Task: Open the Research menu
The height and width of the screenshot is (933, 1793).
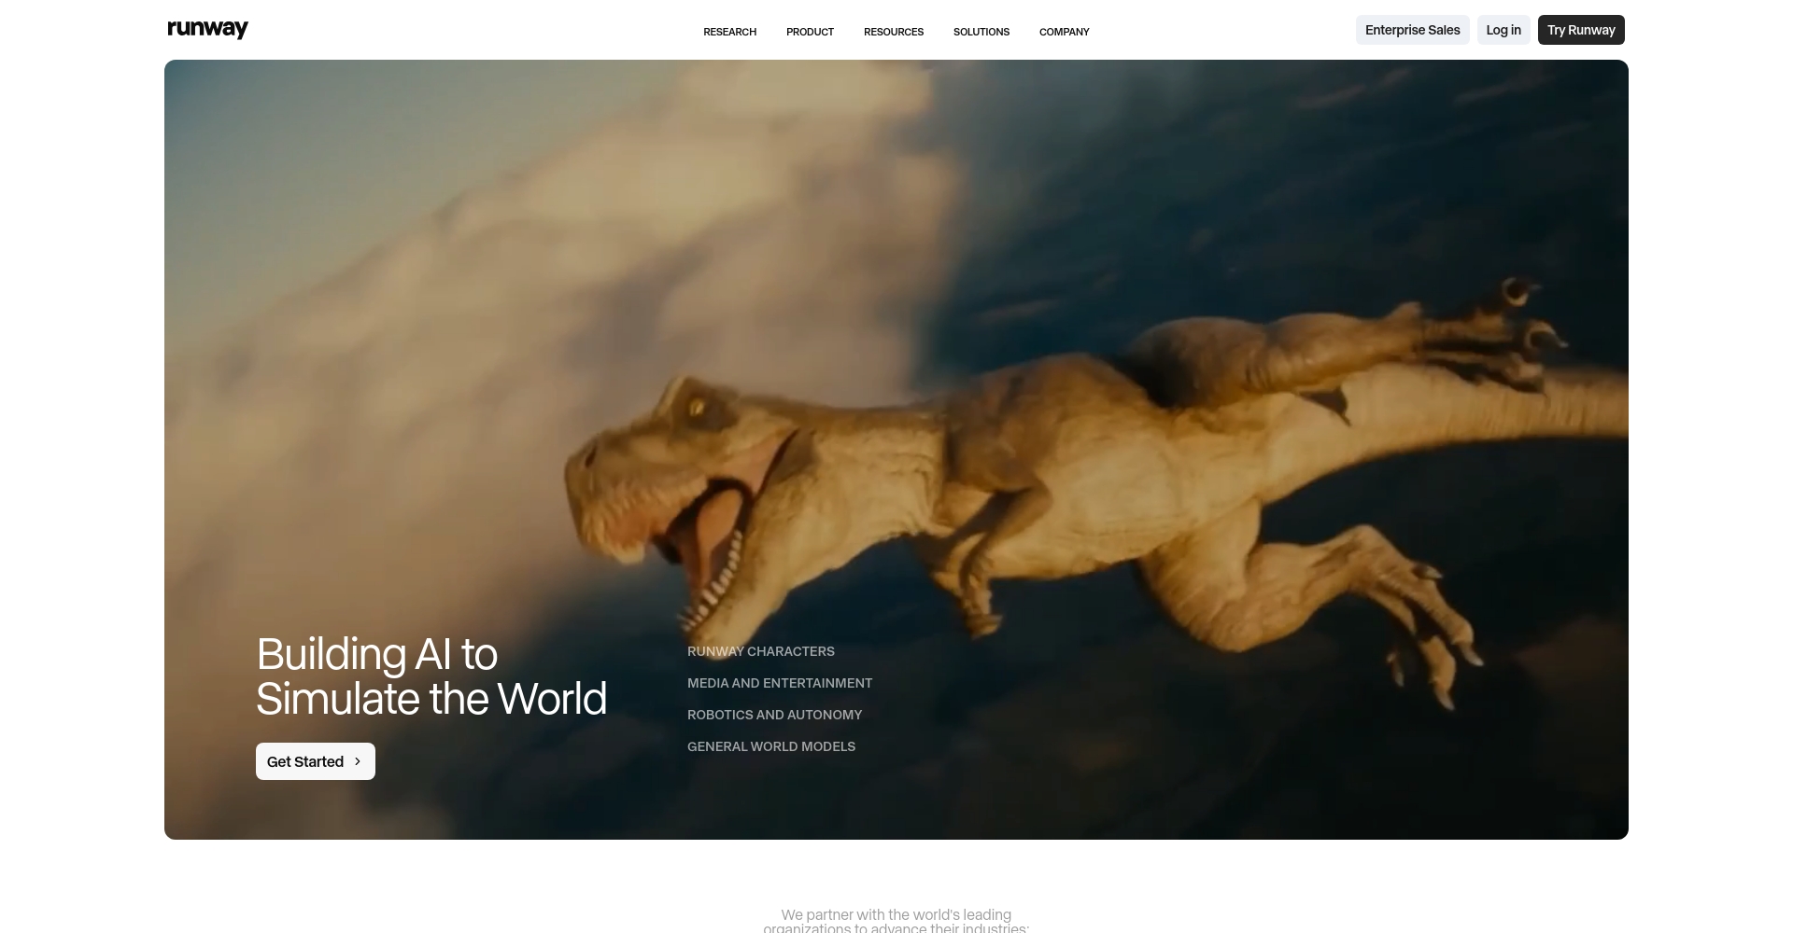Action: click(x=729, y=32)
